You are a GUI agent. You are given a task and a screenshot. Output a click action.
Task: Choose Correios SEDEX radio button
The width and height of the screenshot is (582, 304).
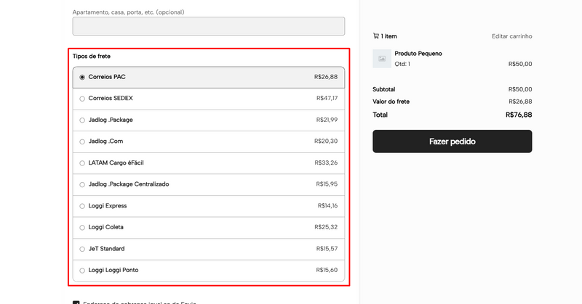(x=82, y=99)
